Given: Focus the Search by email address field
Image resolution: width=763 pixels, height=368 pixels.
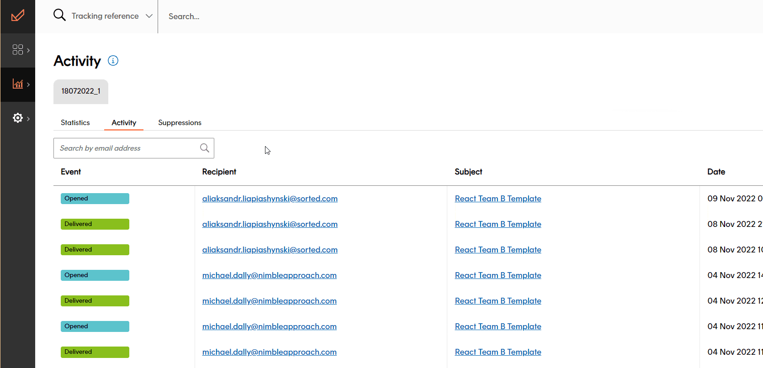Looking at the screenshot, I should pyautogui.click(x=126, y=148).
